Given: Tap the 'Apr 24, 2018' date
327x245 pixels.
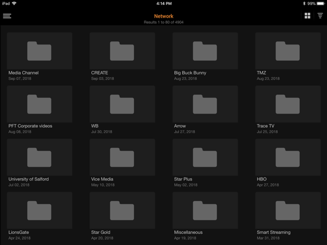Looking at the screenshot, I should [x=20, y=238].
